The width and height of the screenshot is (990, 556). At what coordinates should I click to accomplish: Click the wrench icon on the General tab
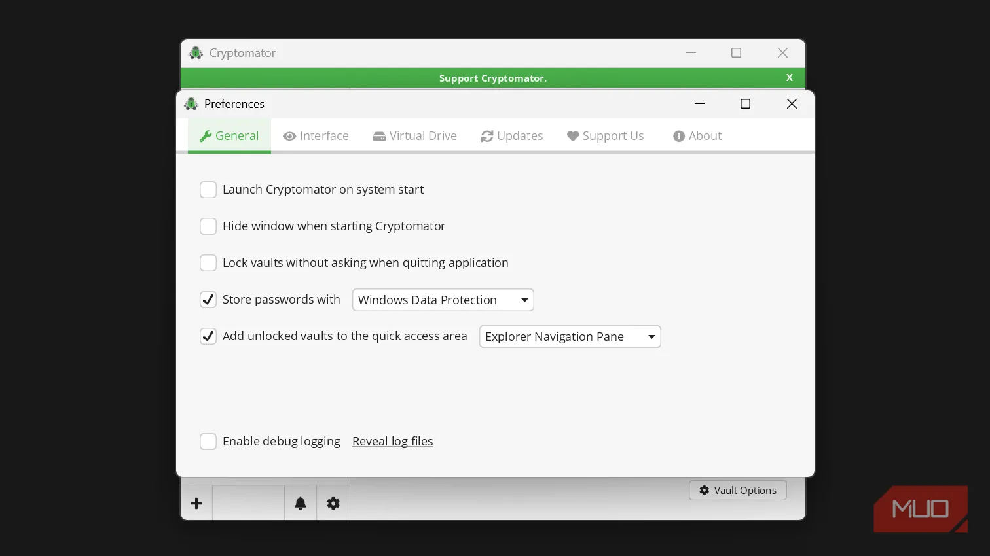(x=206, y=135)
